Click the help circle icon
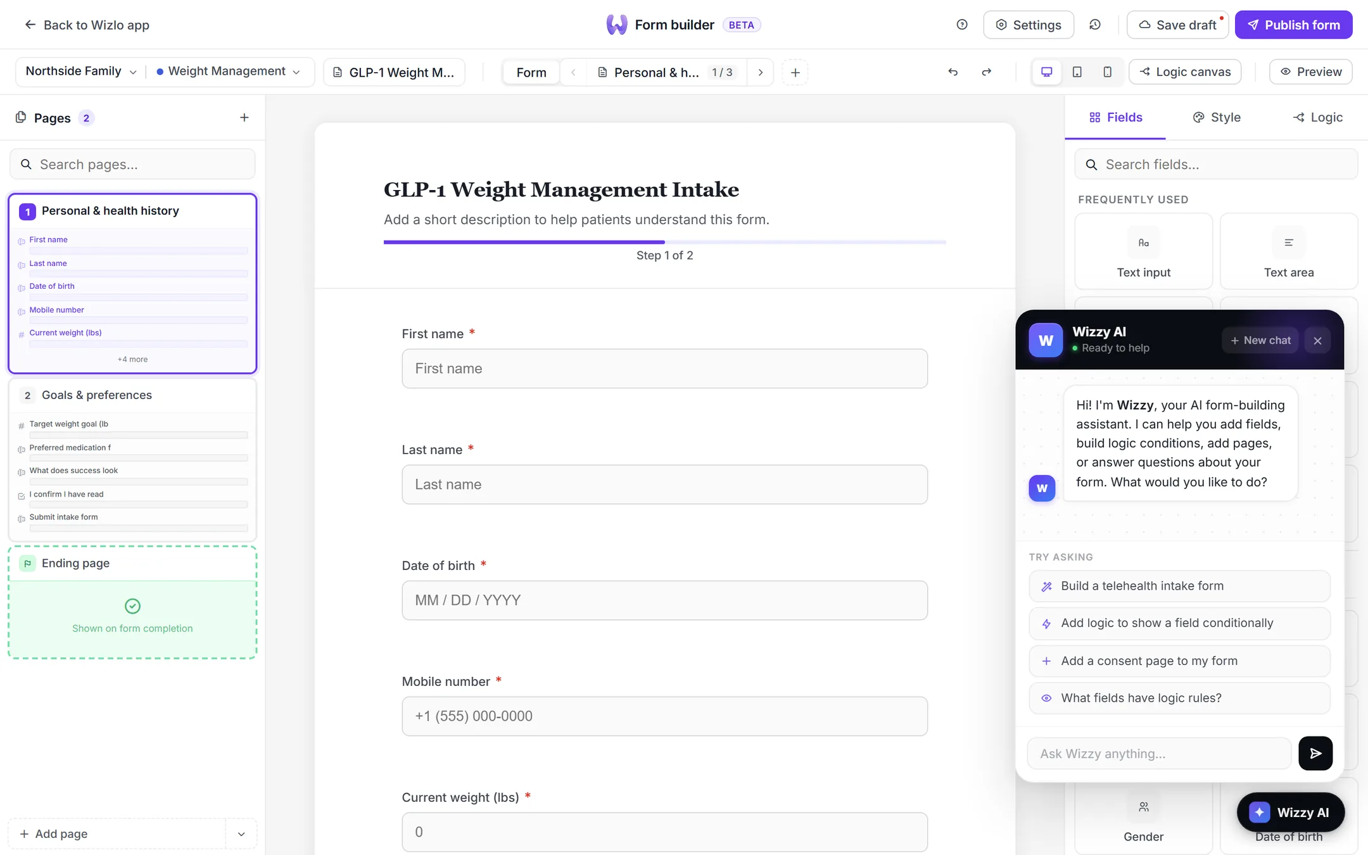This screenshot has height=855, width=1368. click(961, 25)
